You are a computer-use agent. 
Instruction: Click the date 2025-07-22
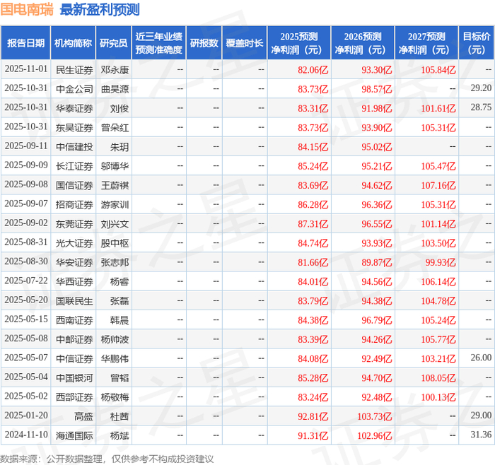[26, 281]
